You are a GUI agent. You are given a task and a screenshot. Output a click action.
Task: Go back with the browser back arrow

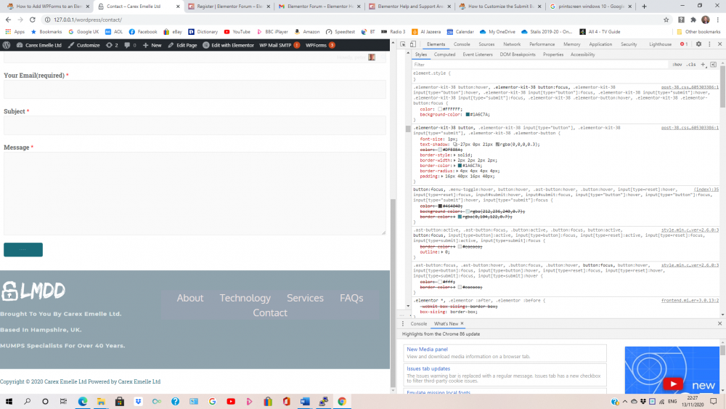point(8,20)
